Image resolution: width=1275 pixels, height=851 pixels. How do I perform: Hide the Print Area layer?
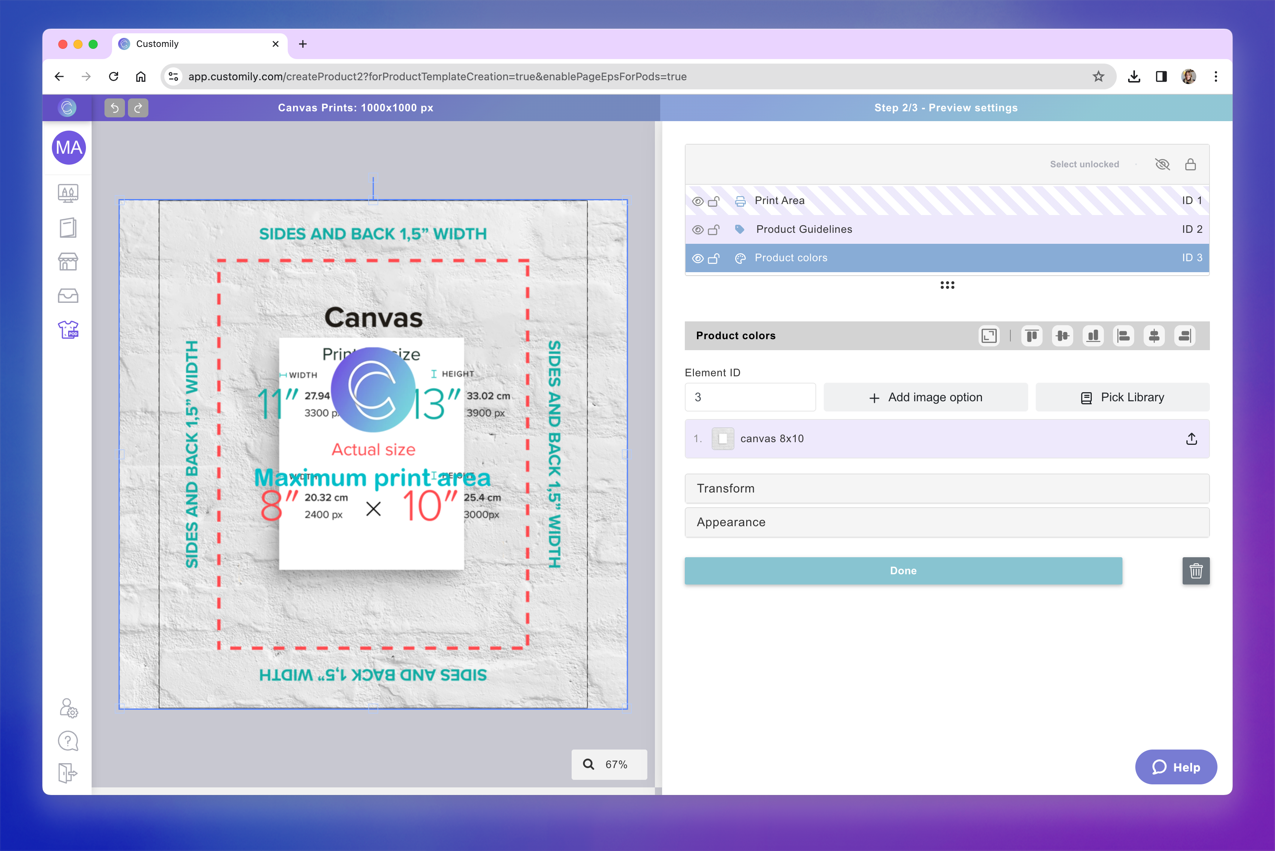click(698, 201)
